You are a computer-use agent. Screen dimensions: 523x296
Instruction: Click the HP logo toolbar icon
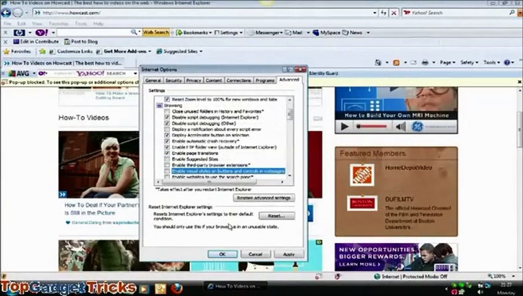(19, 32)
